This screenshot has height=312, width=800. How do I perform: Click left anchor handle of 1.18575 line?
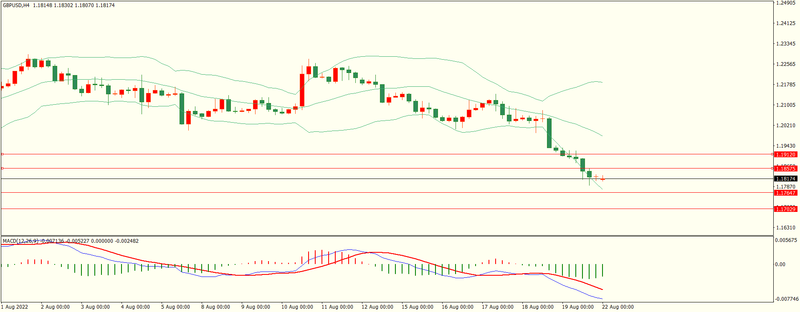[x=2, y=169]
